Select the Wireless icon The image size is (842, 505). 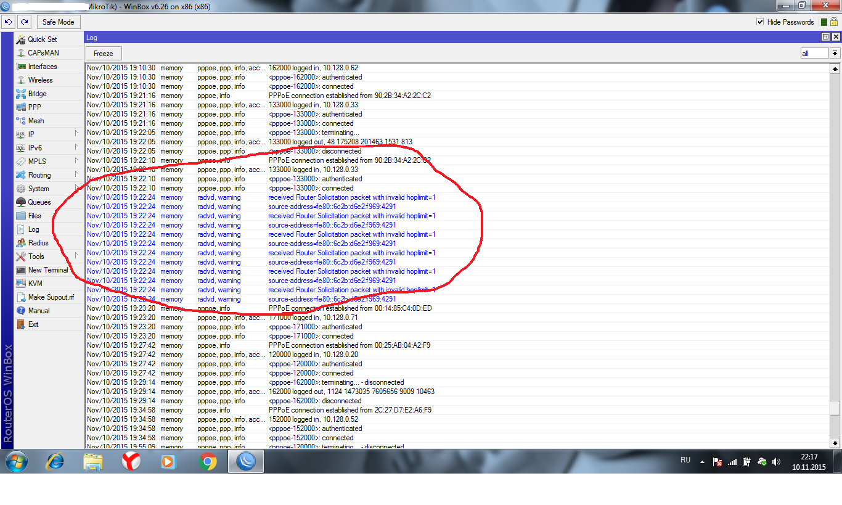click(x=21, y=80)
